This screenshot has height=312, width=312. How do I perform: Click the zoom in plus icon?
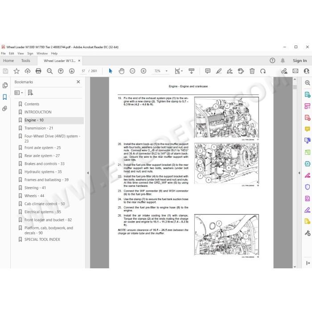(x=144, y=71)
